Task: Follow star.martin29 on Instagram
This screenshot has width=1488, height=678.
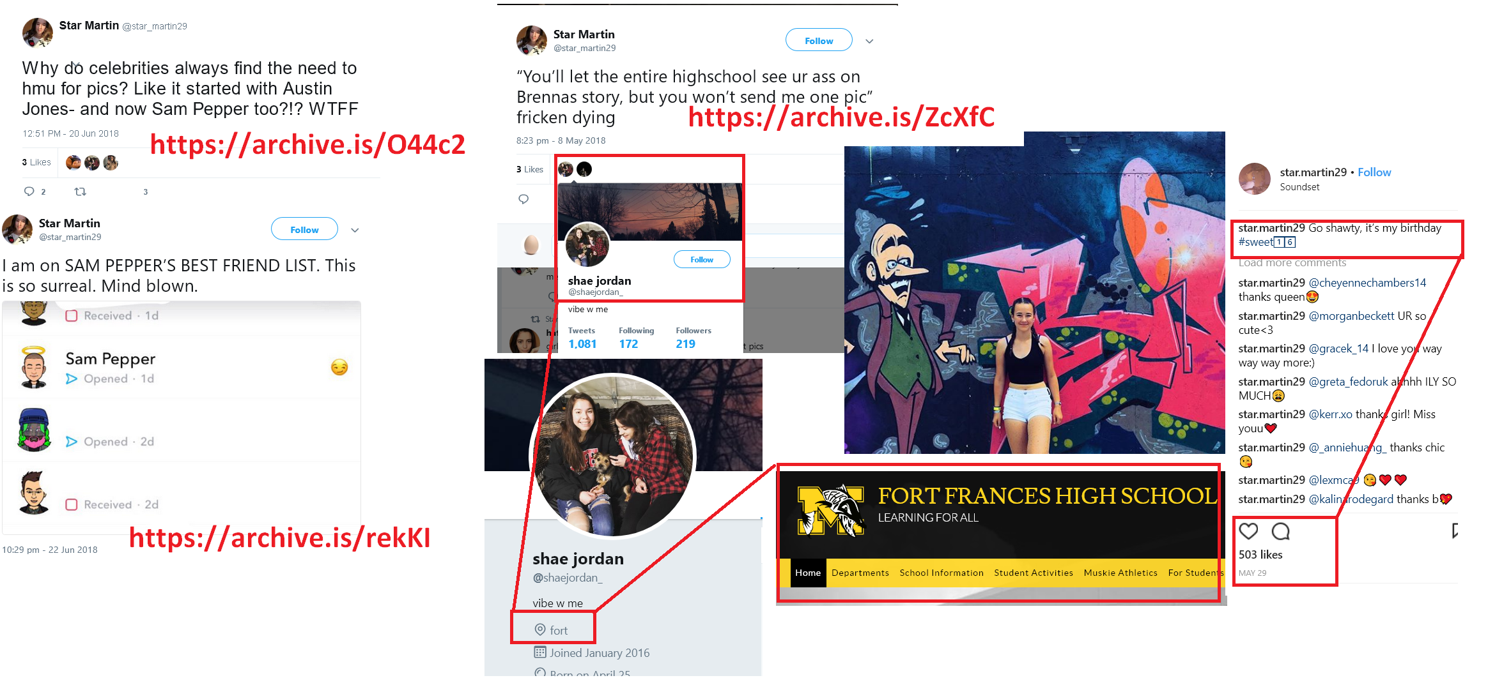Action: coord(1374,172)
